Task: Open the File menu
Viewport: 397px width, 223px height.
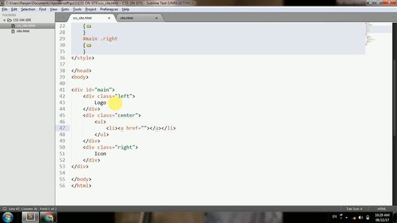Action: 4,9
